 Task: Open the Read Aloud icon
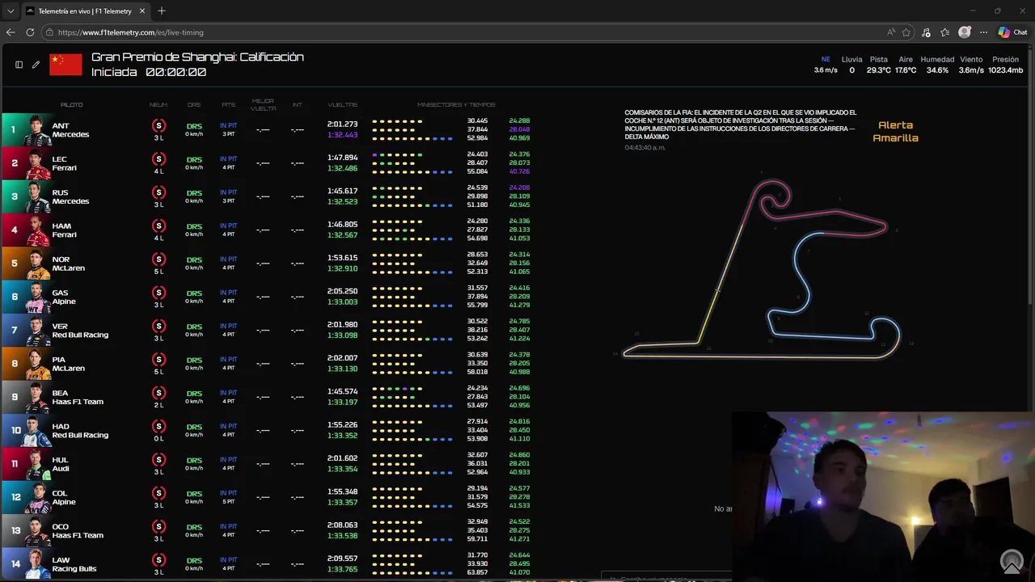(x=890, y=32)
